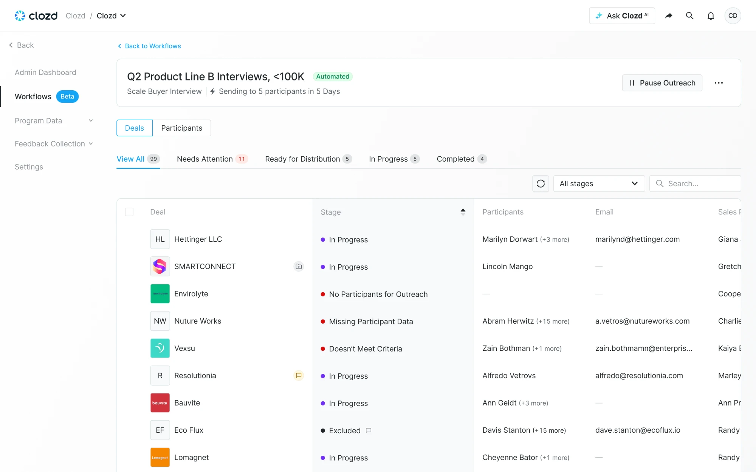The width and height of the screenshot is (756, 472).
Task: Expand Program Data sidebar section
Action: (x=54, y=121)
